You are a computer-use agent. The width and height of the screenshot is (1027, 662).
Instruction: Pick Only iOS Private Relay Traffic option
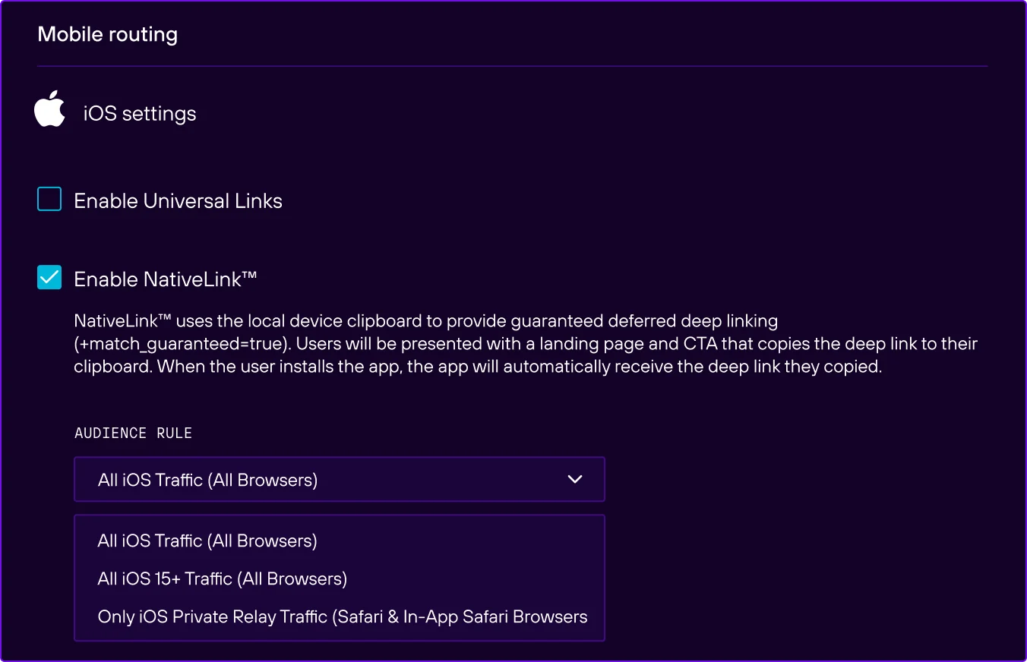(343, 617)
